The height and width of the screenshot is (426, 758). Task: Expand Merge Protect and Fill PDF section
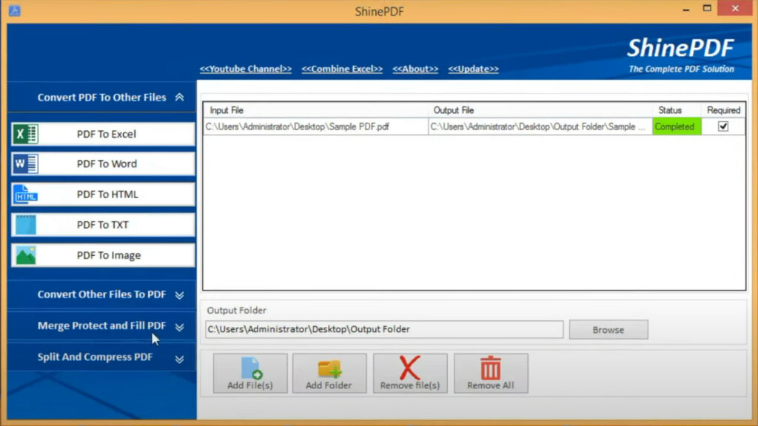tap(102, 326)
